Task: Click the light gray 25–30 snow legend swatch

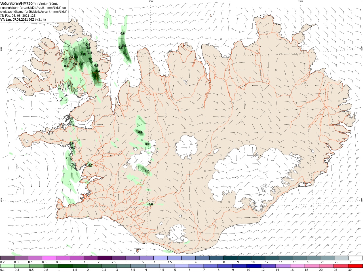Action: 342,258
